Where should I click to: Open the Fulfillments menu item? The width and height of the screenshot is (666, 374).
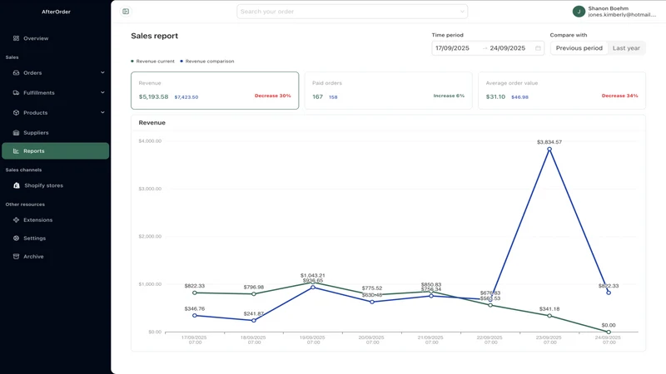tap(55, 93)
